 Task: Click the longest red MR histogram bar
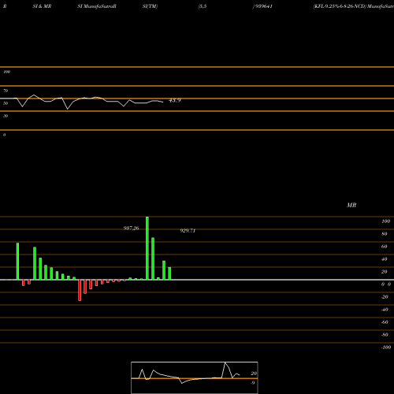coord(80,290)
